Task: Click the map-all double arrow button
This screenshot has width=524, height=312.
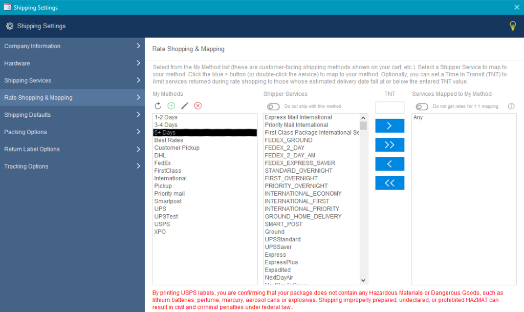Action: [x=389, y=144]
